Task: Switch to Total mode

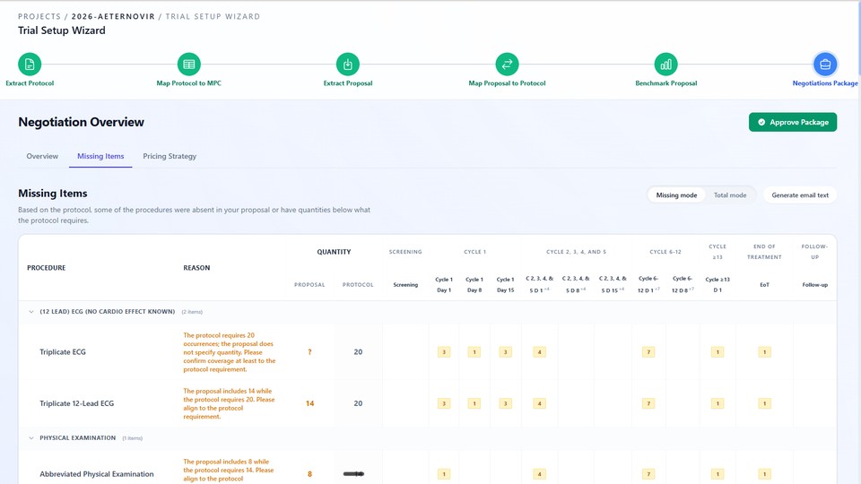Action: point(730,194)
